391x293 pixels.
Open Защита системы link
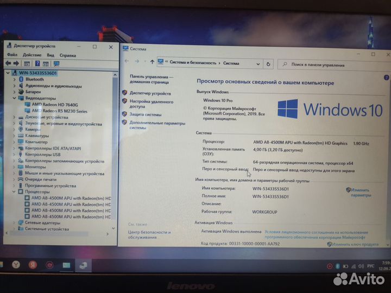click(x=145, y=114)
